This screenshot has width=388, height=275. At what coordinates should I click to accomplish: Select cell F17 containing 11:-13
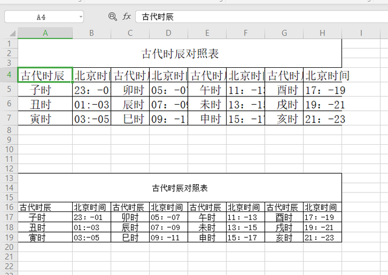click(246, 217)
